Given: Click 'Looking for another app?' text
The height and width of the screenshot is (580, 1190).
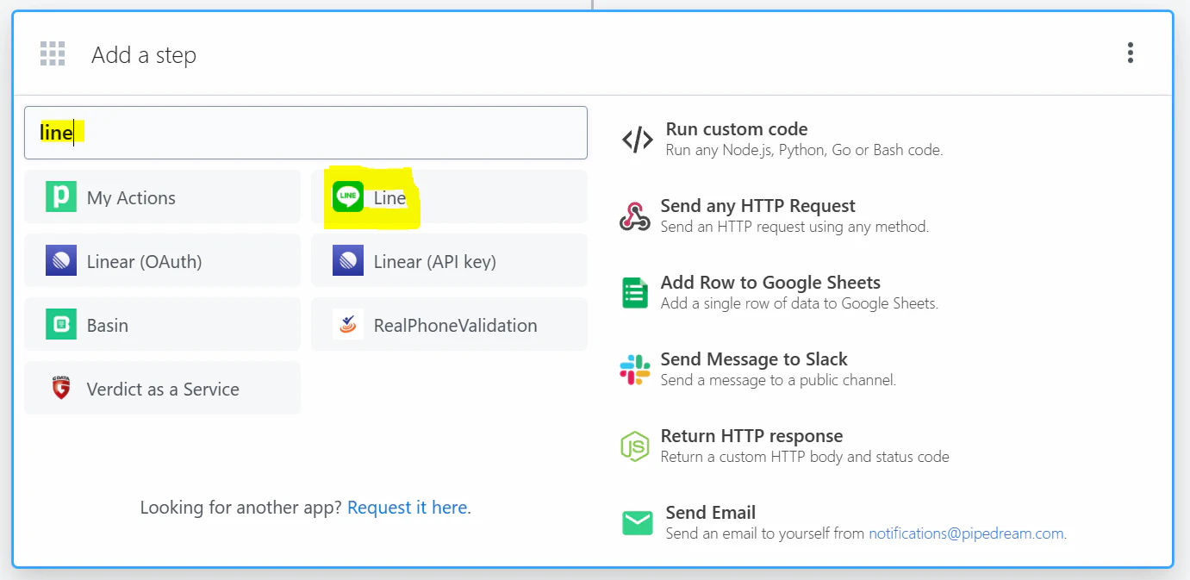Looking at the screenshot, I should (241, 508).
